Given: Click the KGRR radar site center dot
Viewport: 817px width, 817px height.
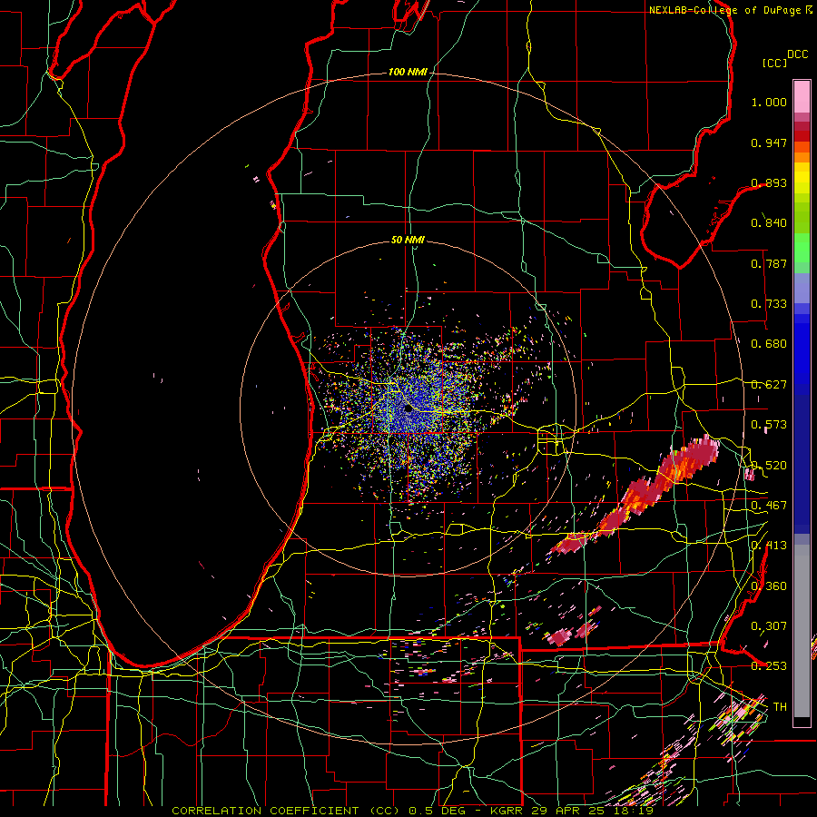Looking at the screenshot, I should (408, 409).
